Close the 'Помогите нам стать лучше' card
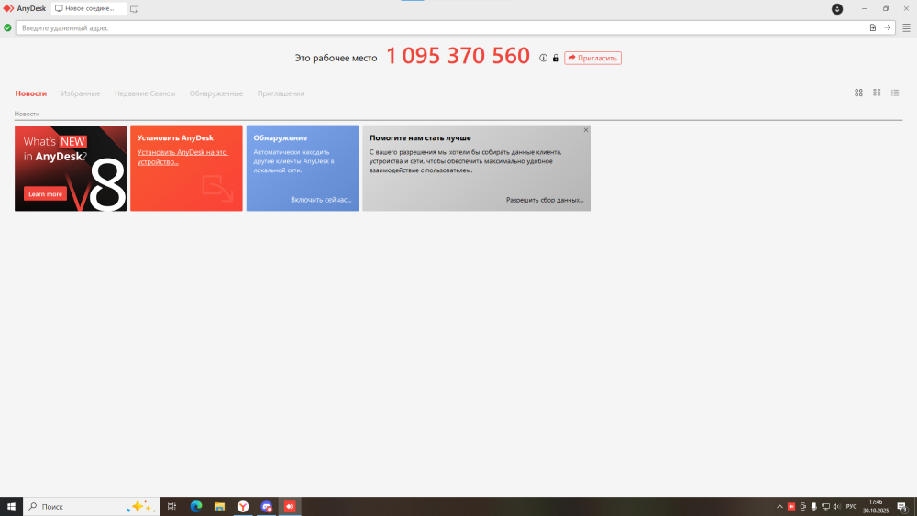The image size is (917, 516). tap(585, 130)
